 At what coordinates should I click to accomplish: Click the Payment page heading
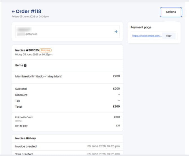point(141,27)
